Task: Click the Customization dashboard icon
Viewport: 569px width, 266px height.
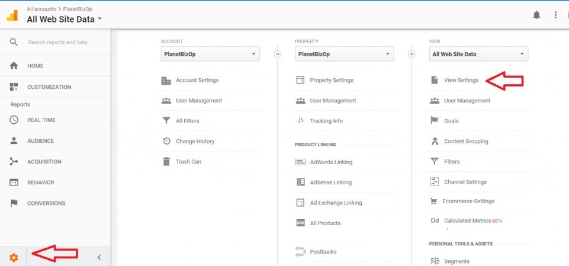Action: pyautogui.click(x=14, y=86)
